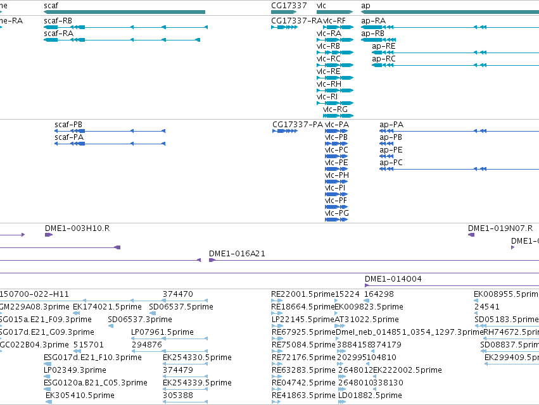
Task: Click the vlc-RC transcript label
Action: pos(329,59)
